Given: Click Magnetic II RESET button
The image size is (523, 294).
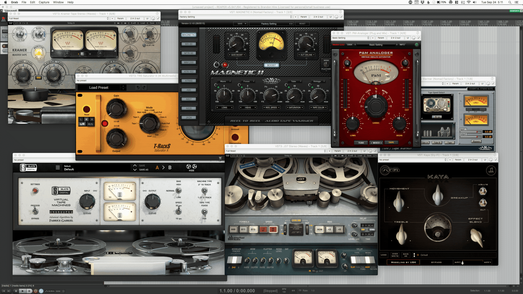Looking at the screenshot, I should [x=302, y=23].
